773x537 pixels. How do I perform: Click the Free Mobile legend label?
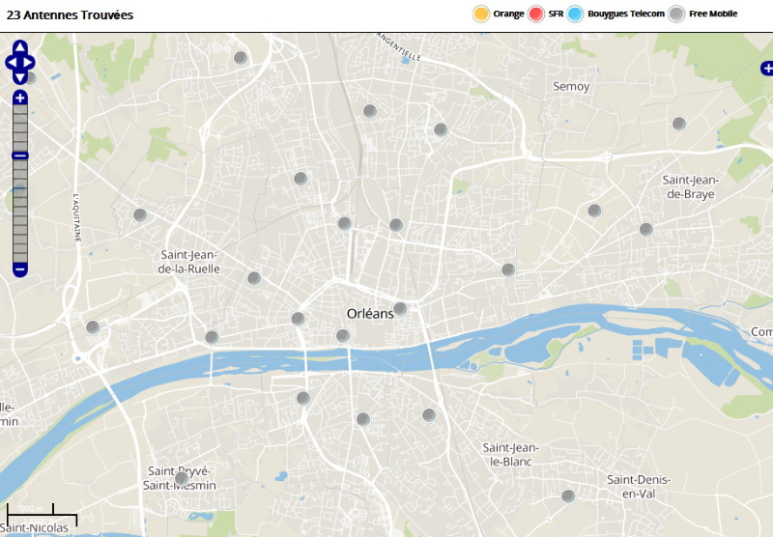[x=714, y=14]
